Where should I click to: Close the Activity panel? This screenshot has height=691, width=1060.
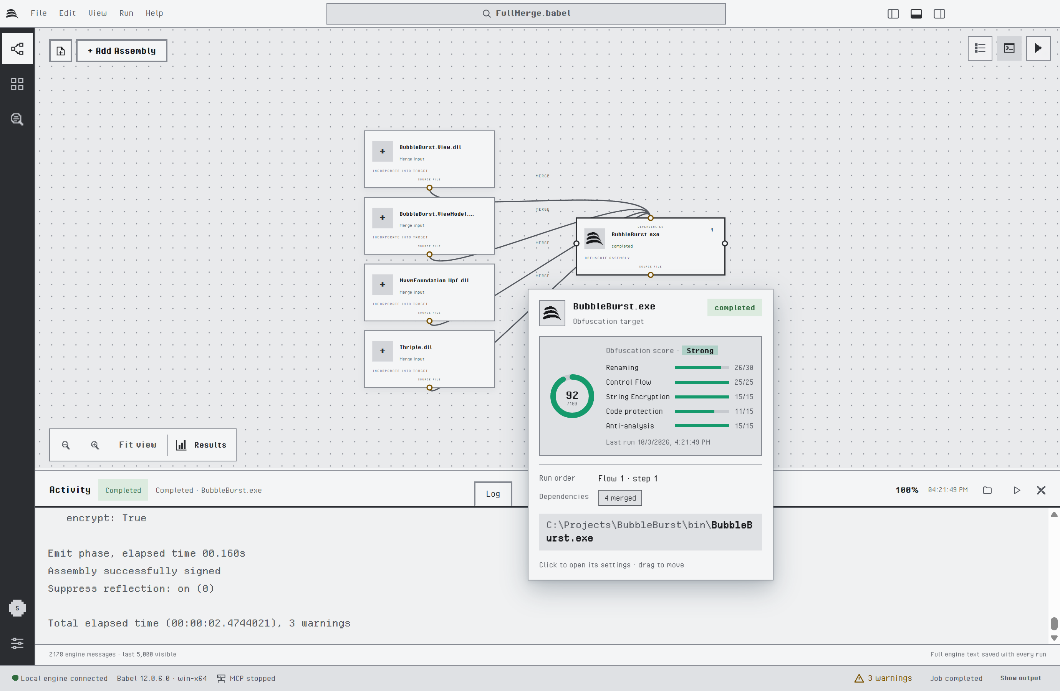1041,490
